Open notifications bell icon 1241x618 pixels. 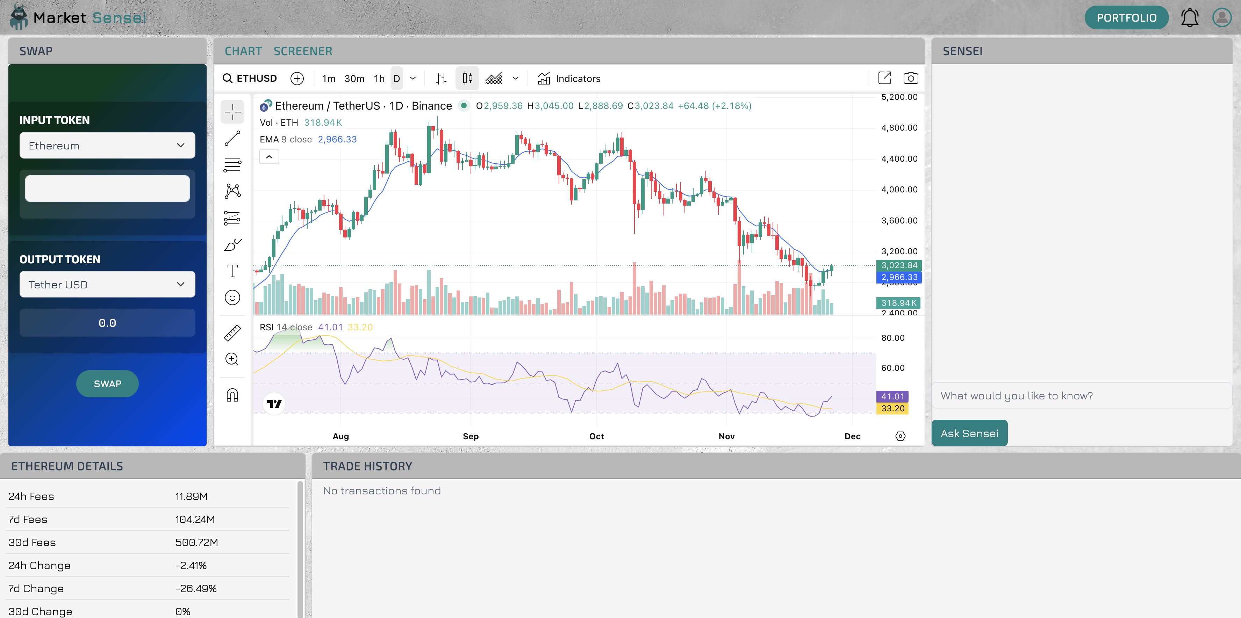1190,18
